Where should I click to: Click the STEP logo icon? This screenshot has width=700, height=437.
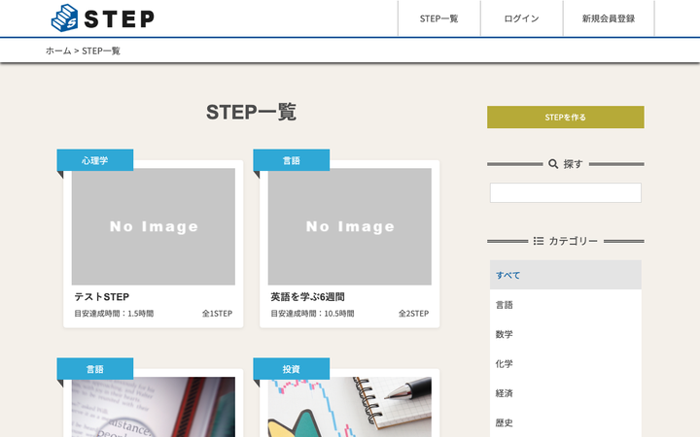click(x=65, y=18)
